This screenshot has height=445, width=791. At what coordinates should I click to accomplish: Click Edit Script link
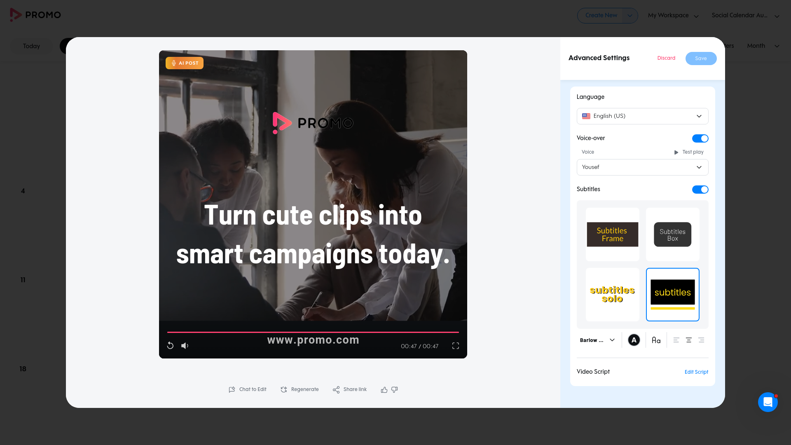point(696,372)
